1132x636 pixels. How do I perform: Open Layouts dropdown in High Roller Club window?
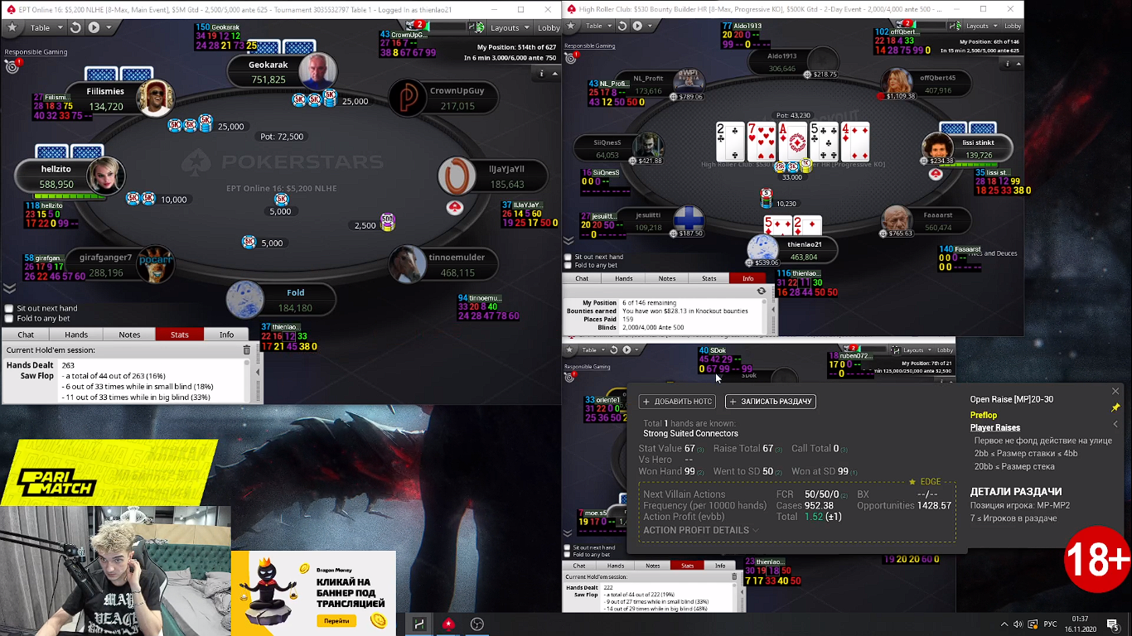980,26
